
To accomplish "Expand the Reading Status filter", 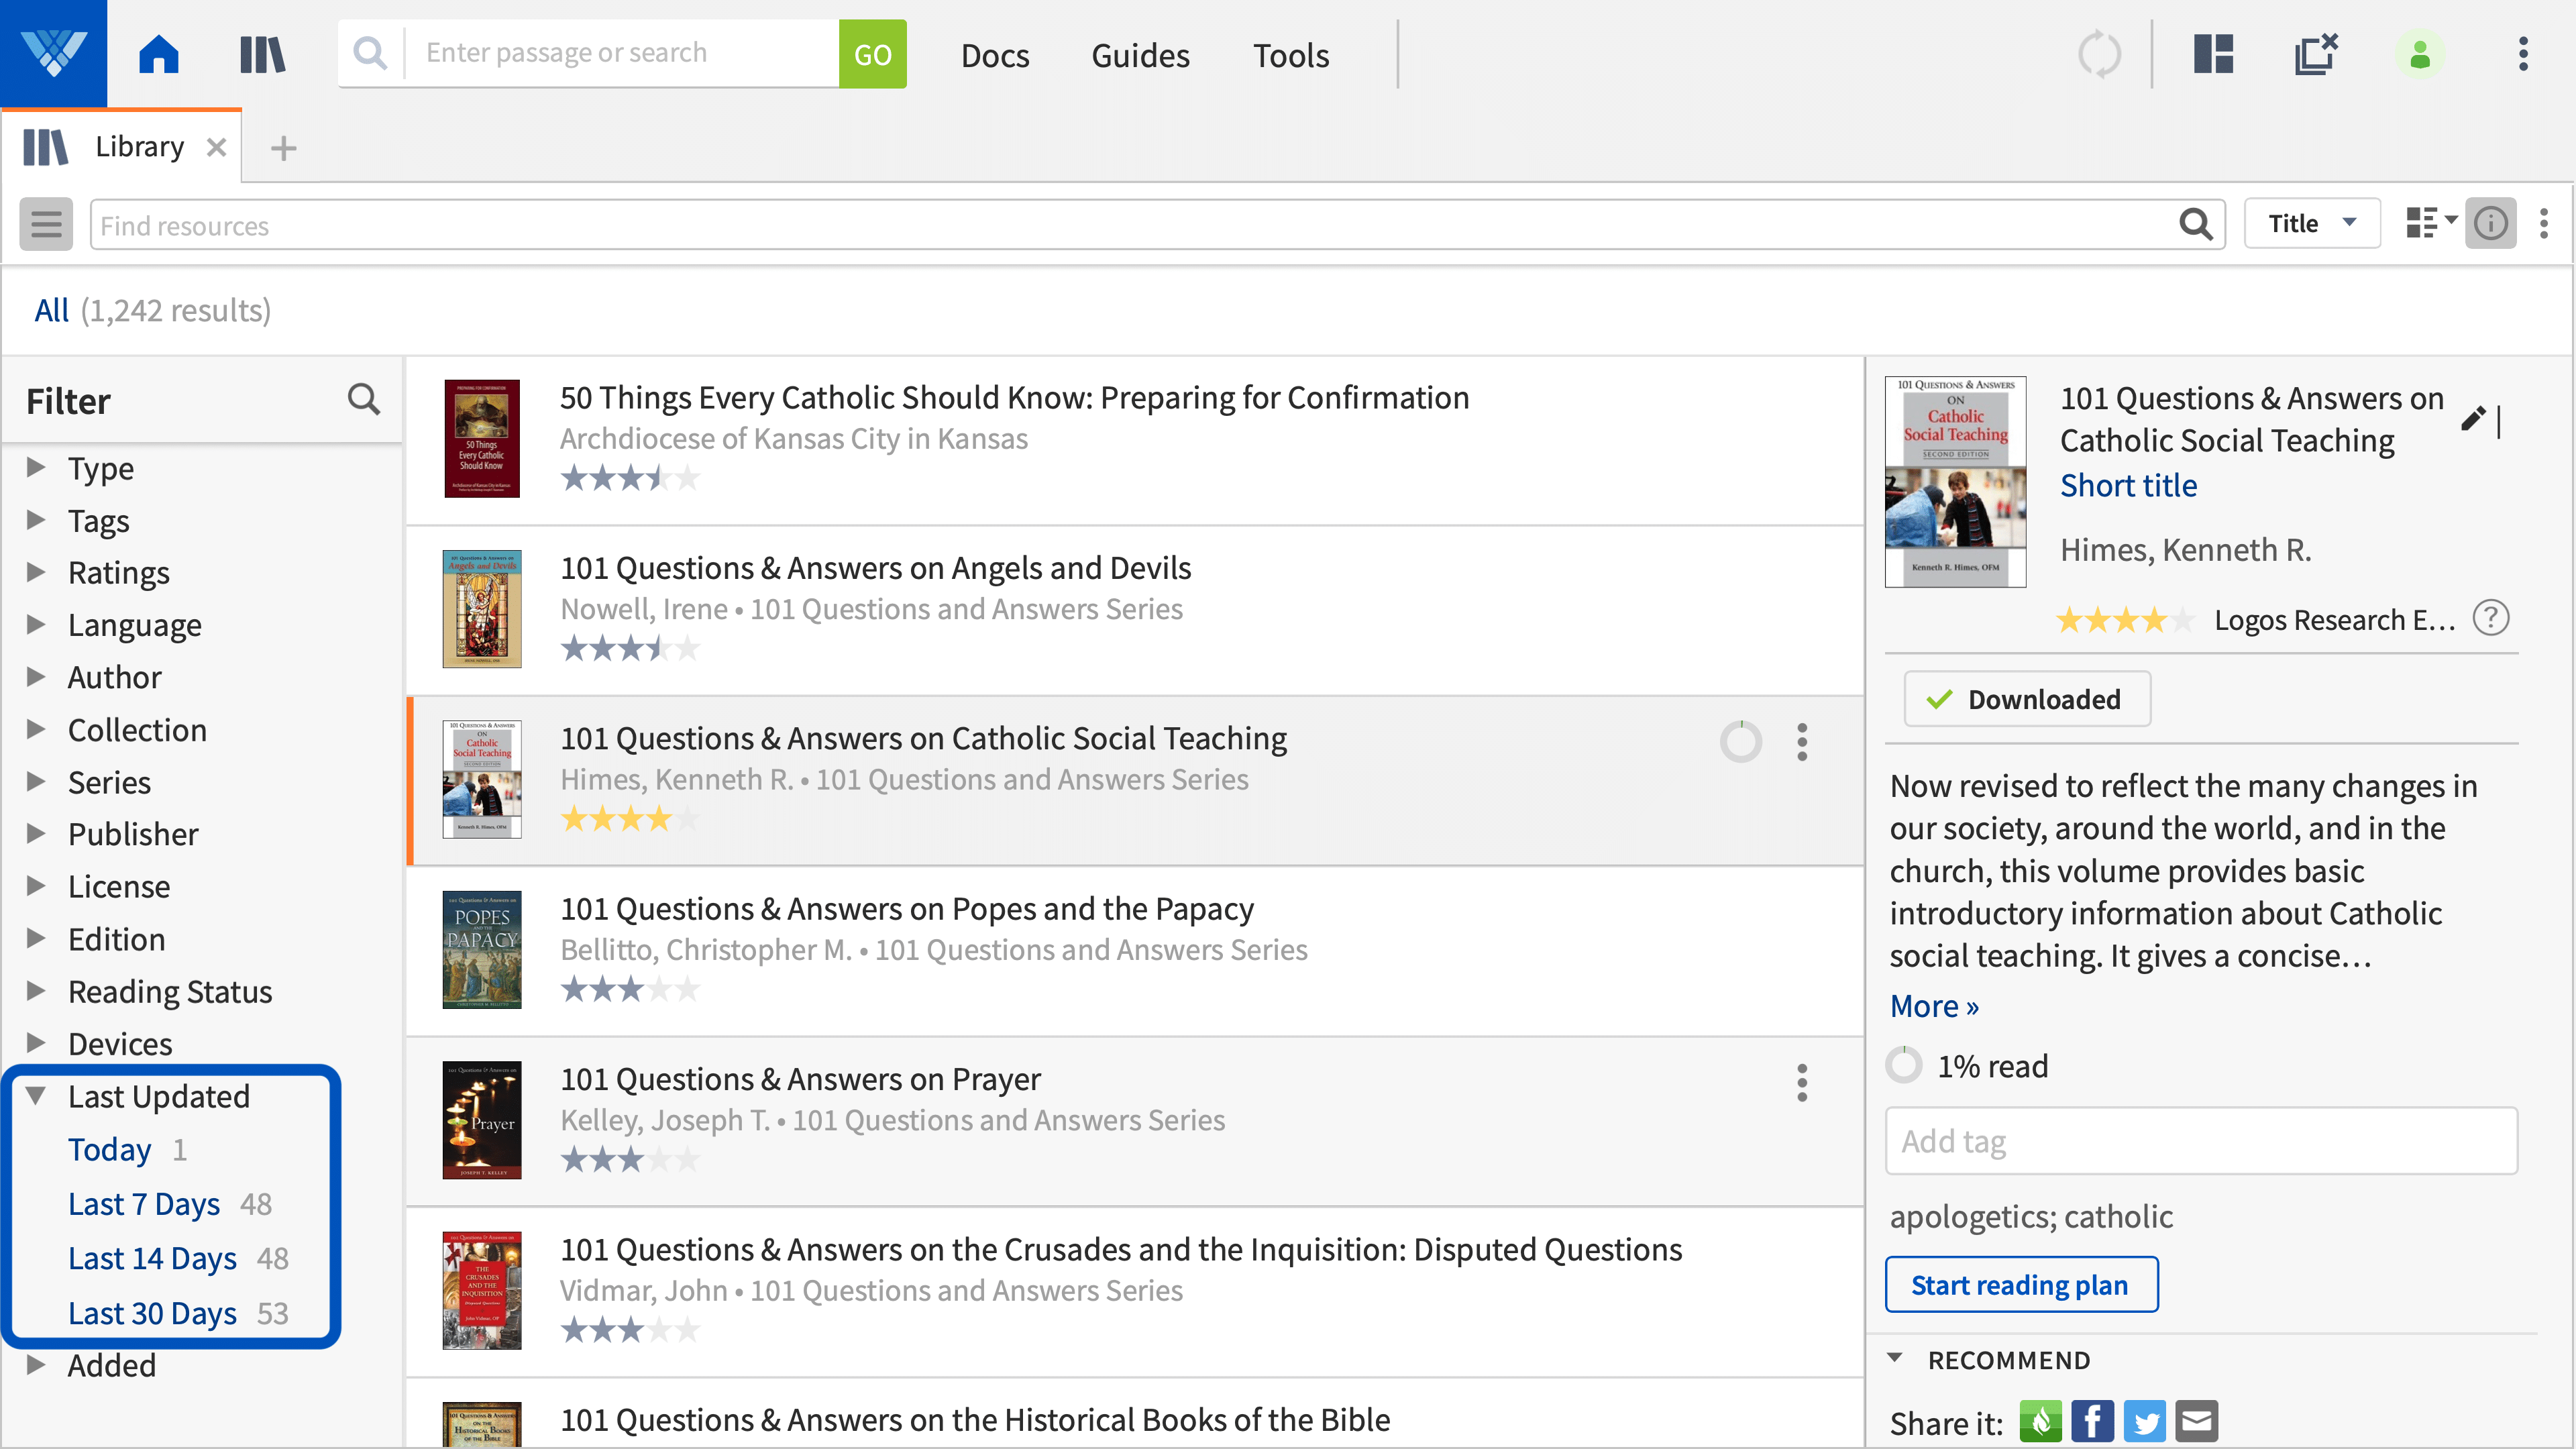I will pos(36,990).
